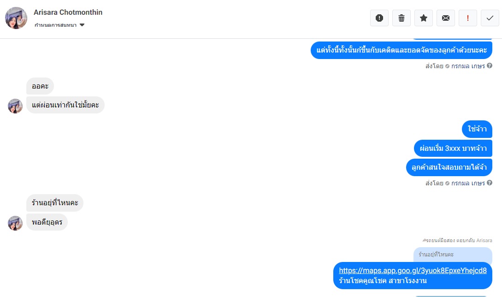This screenshot has width=502, height=297.
Task: Star this conversation as important
Action: pyautogui.click(x=424, y=18)
